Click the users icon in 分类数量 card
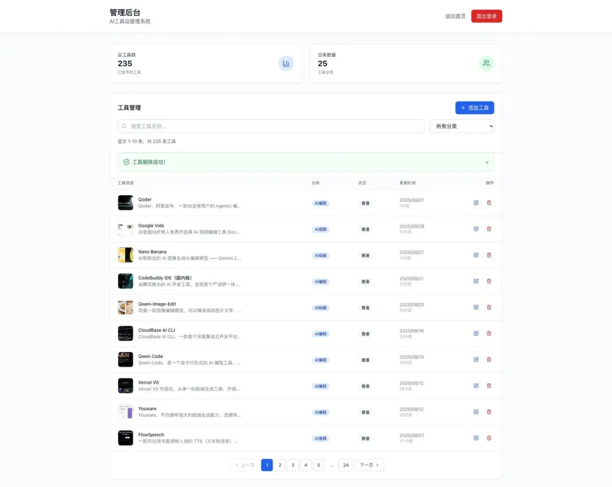The width and height of the screenshot is (612, 487). click(x=486, y=63)
